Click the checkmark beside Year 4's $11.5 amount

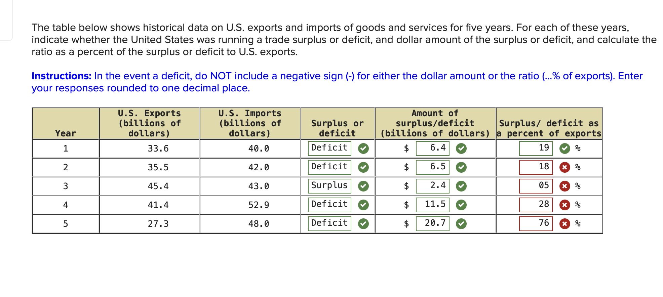pos(461,204)
